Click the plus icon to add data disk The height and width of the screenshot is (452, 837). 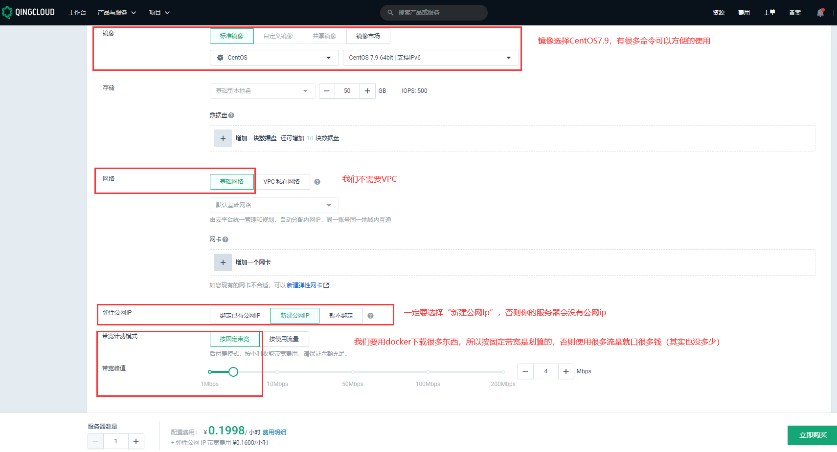[223, 138]
